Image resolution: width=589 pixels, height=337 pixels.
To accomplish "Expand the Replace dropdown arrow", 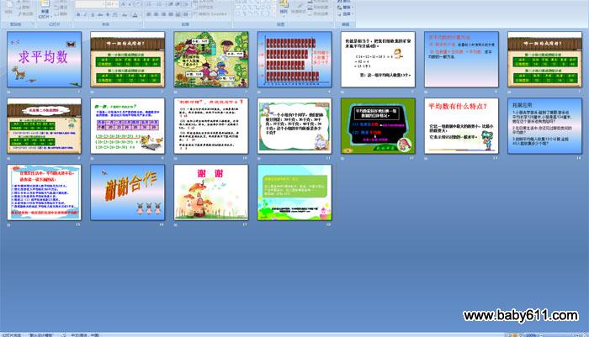I will (353, 8).
